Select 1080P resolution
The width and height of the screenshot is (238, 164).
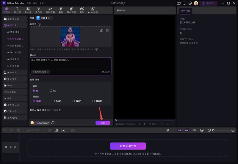coord(97,101)
